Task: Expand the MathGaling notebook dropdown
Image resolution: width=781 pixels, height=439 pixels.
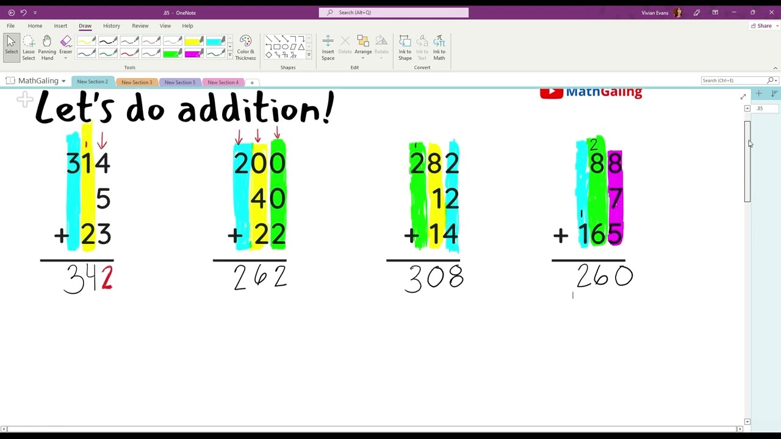Action: click(x=63, y=81)
